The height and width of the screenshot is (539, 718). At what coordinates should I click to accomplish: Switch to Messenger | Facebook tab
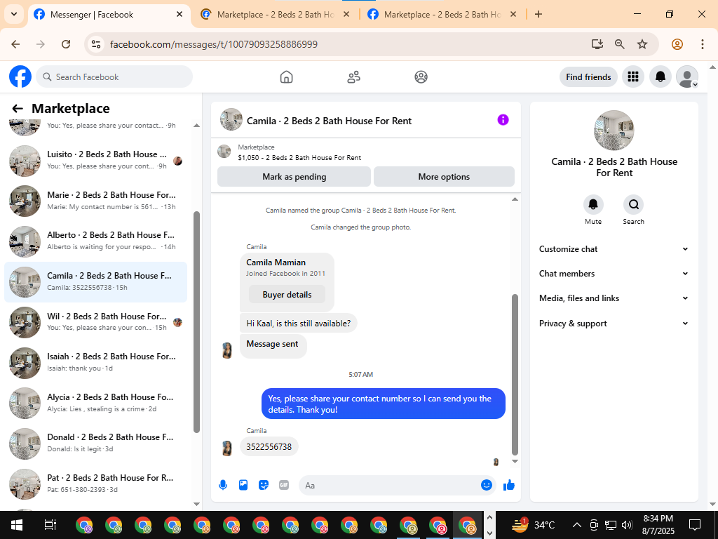(x=109, y=15)
